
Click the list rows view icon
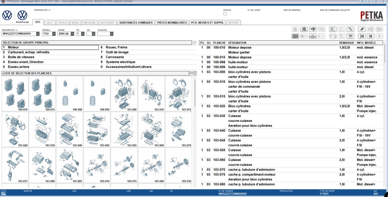295,37
